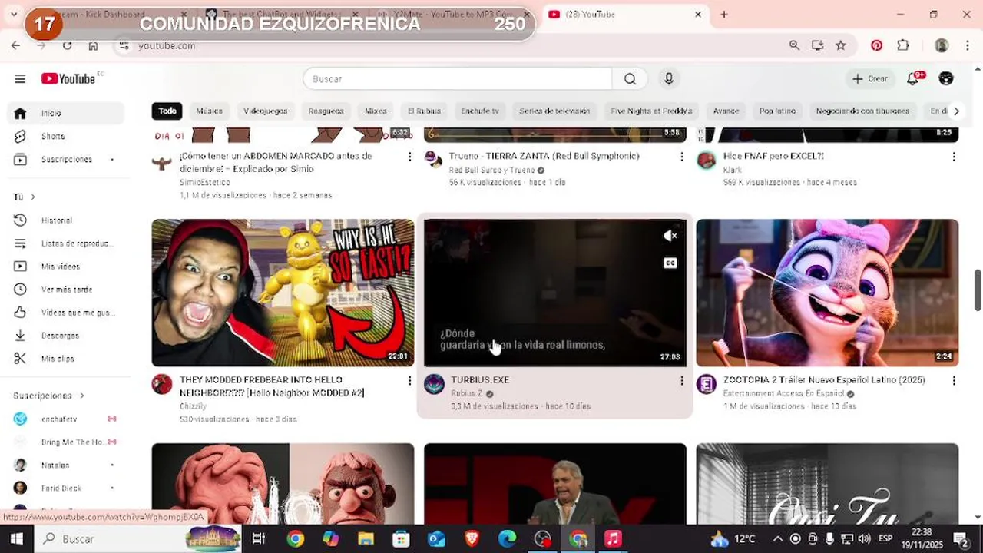Open browser extensions puzzle icon
This screenshot has width=983, height=553.
click(x=903, y=45)
